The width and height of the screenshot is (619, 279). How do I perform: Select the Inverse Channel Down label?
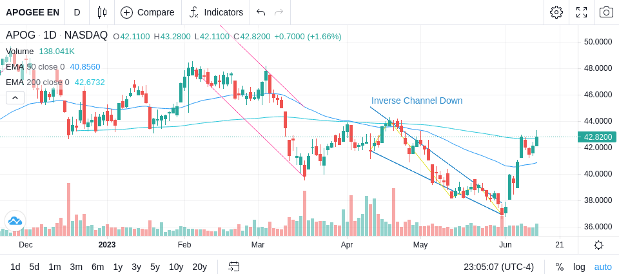click(417, 101)
